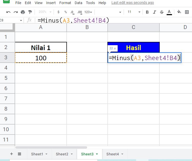The width and height of the screenshot is (192, 161).
Task: Select column A header
Action: coord(41,27)
